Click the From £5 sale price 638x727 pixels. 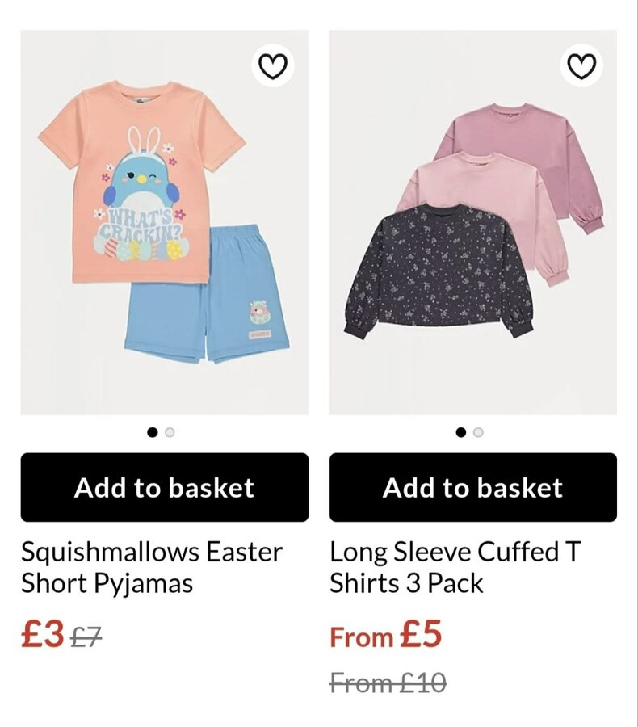point(386,635)
